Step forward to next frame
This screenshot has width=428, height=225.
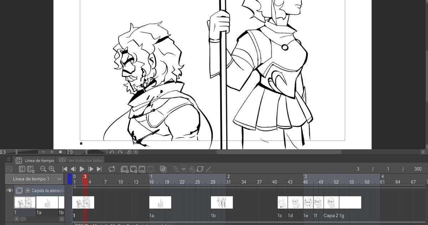(91, 169)
